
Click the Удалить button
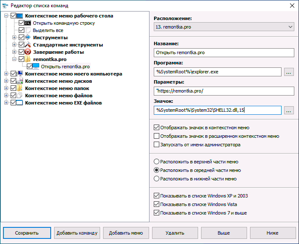(175, 233)
